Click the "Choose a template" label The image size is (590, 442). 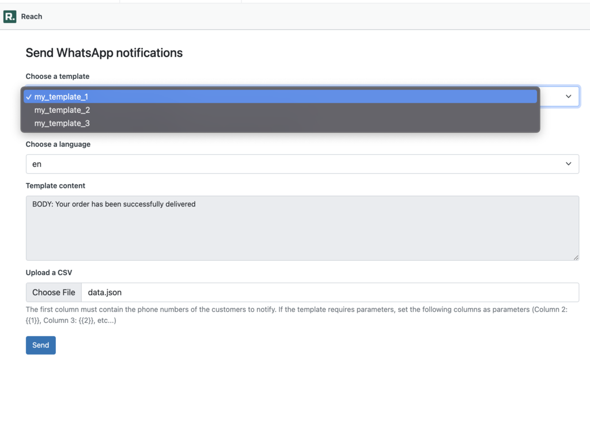coord(57,76)
